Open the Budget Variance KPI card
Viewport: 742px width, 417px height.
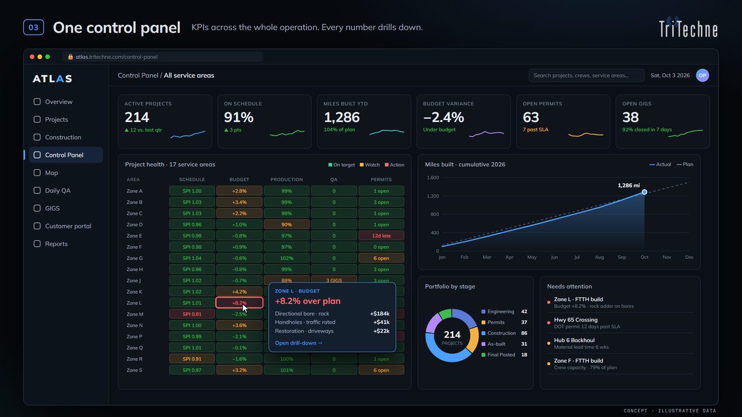(463, 122)
